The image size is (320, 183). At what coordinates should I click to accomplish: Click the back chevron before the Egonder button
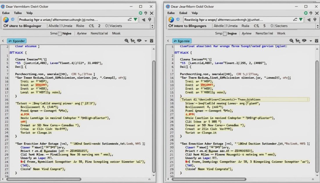(x=3, y=41)
